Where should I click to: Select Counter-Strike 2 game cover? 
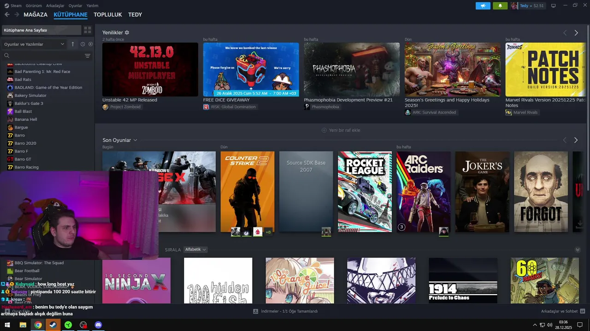coord(248,192)
